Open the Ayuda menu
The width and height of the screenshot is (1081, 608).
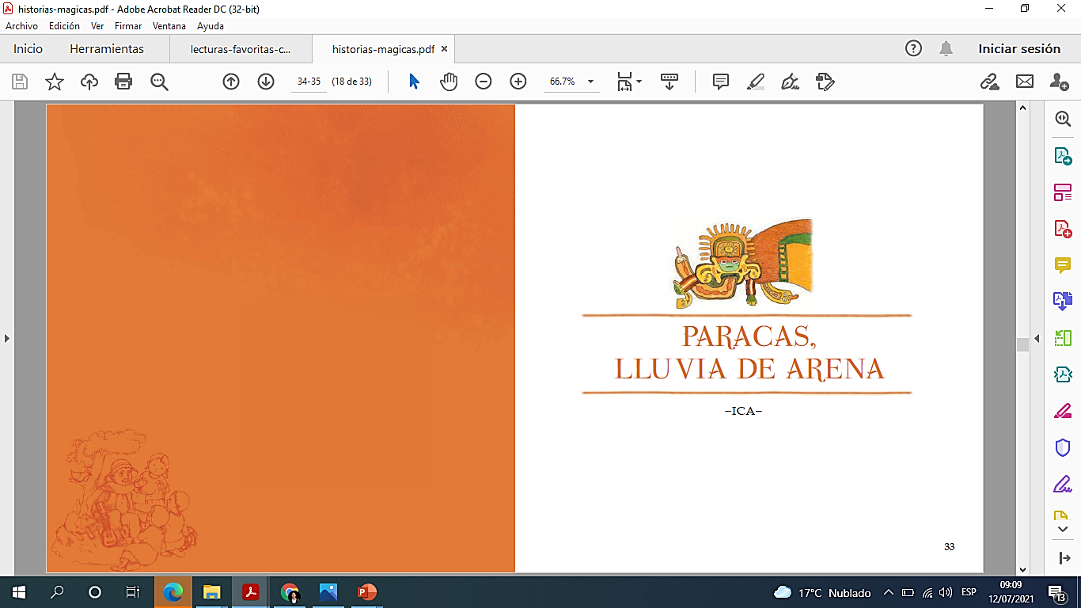click(x=211, y=26)
